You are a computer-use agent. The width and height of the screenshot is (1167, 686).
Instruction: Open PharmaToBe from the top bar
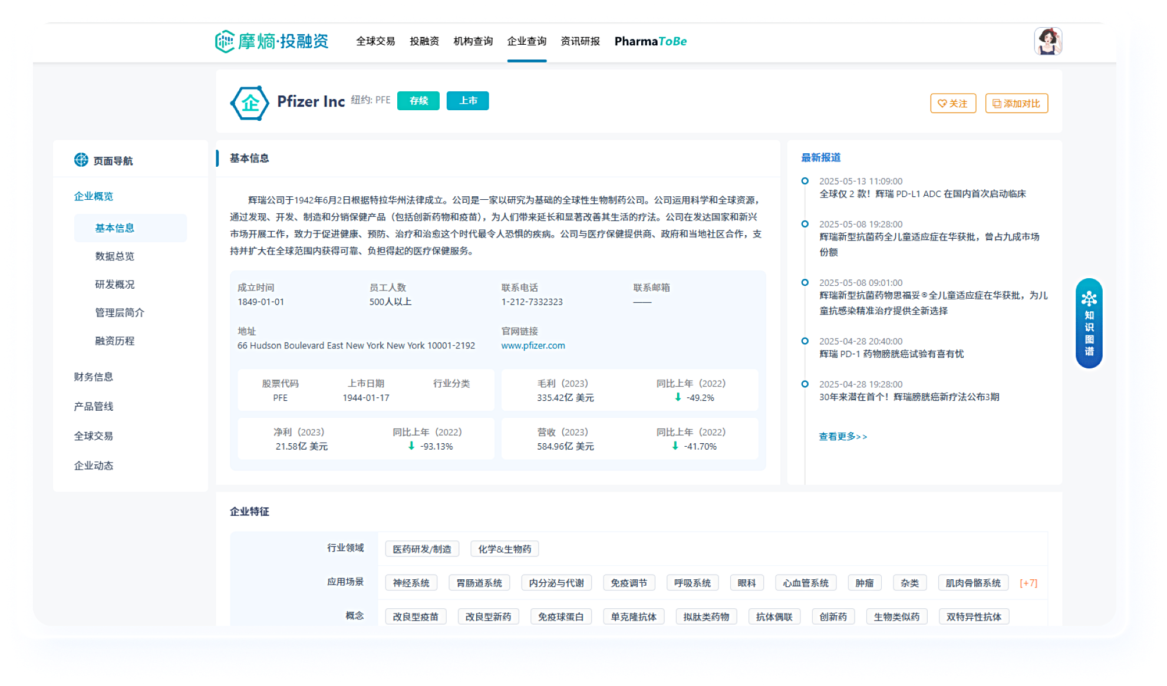(x=651, y=41)
